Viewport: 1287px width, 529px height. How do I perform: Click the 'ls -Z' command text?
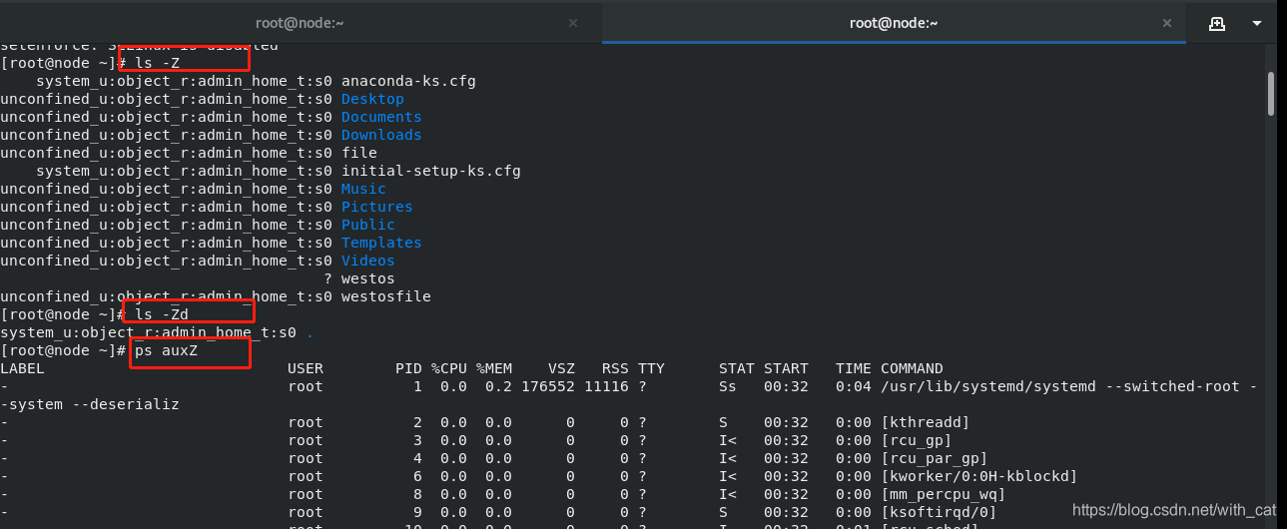[158, 63]
